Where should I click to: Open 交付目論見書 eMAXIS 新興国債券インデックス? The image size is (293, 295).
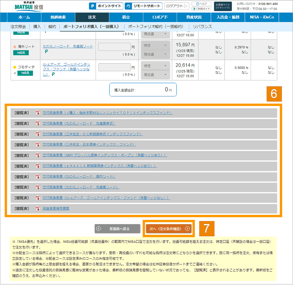click(100, 166)
